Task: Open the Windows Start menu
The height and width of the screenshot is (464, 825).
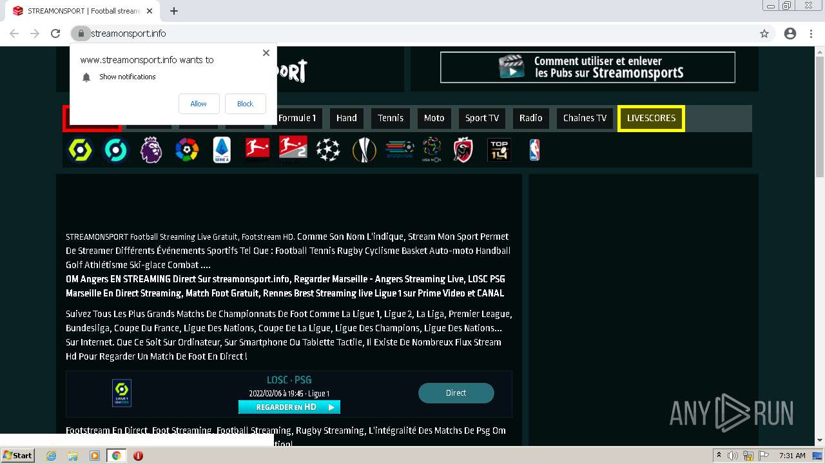Action: [17, 456]
